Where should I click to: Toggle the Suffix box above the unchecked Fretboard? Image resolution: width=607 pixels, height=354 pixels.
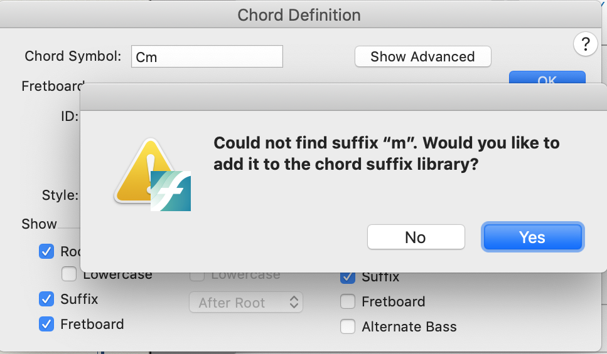[x=347, y=276]
